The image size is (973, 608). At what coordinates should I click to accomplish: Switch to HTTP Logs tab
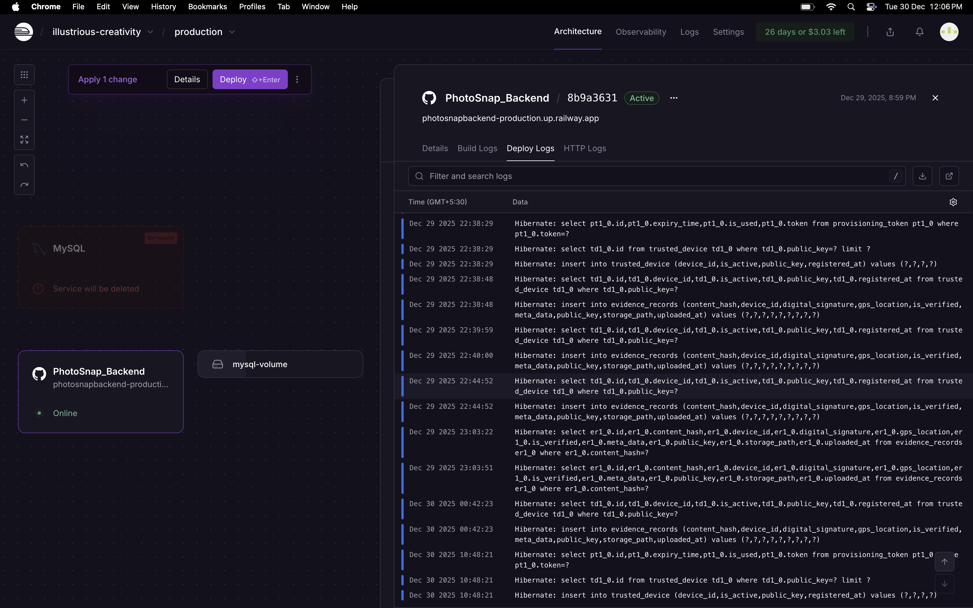(585, 148)
